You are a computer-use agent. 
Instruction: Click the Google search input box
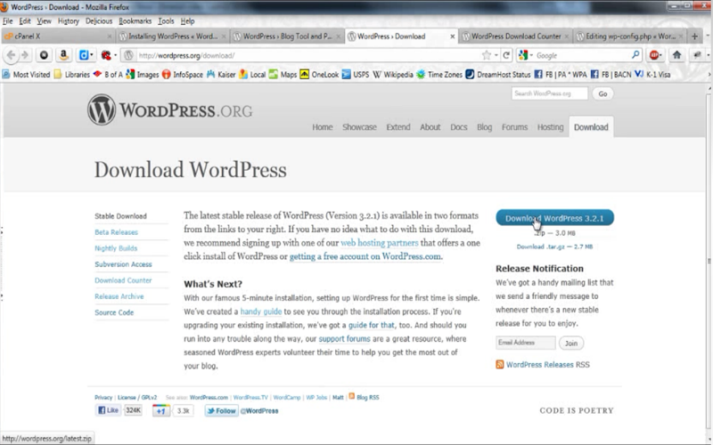(582, 55)
